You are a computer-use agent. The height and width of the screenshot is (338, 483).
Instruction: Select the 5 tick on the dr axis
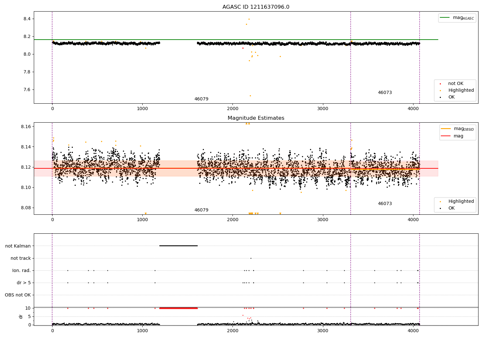pyautogui.click(x=29, y=316)
